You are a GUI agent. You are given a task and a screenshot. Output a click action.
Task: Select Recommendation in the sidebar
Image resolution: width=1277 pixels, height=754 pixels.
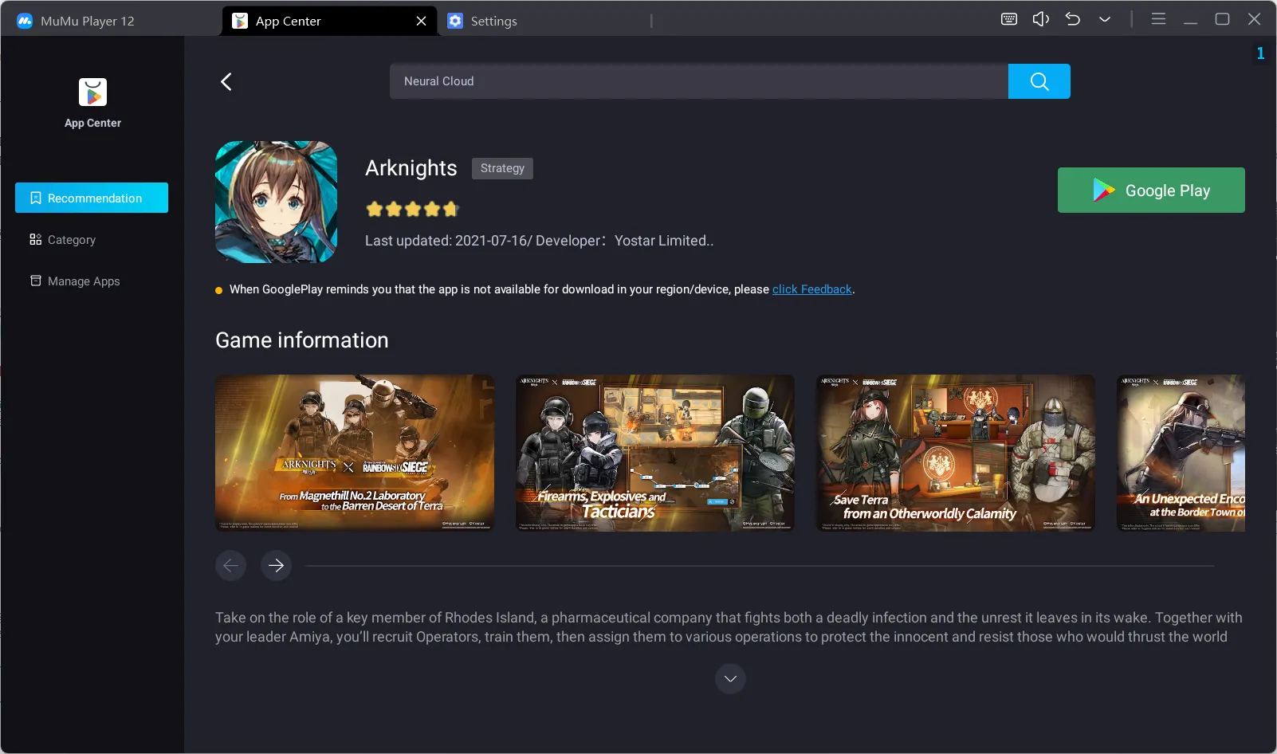(92, 198)
